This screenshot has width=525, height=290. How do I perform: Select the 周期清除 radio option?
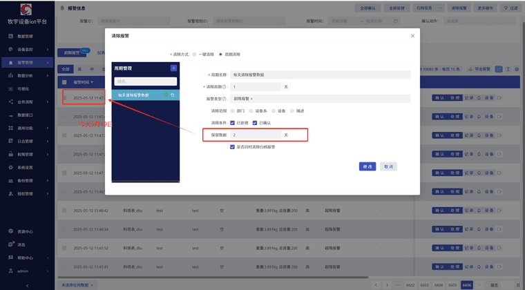[220, 54]
